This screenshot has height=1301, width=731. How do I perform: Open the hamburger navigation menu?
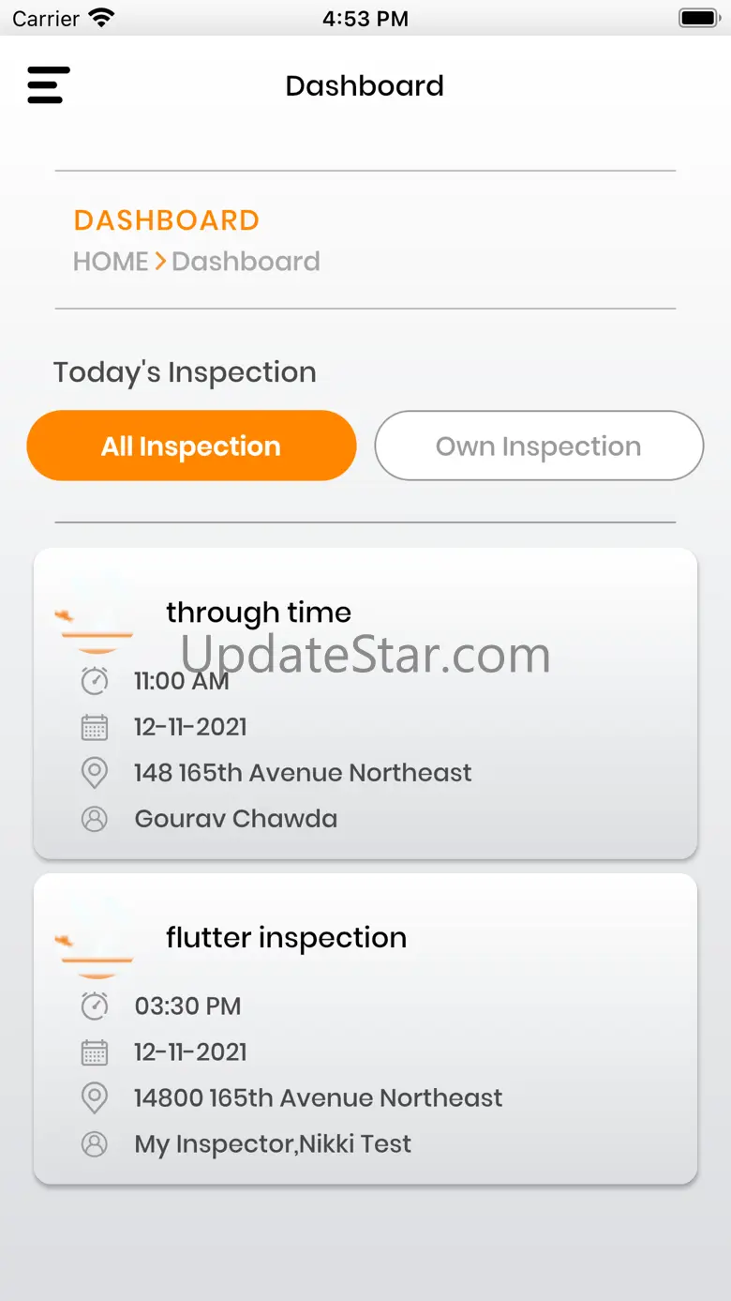[49, 85]
